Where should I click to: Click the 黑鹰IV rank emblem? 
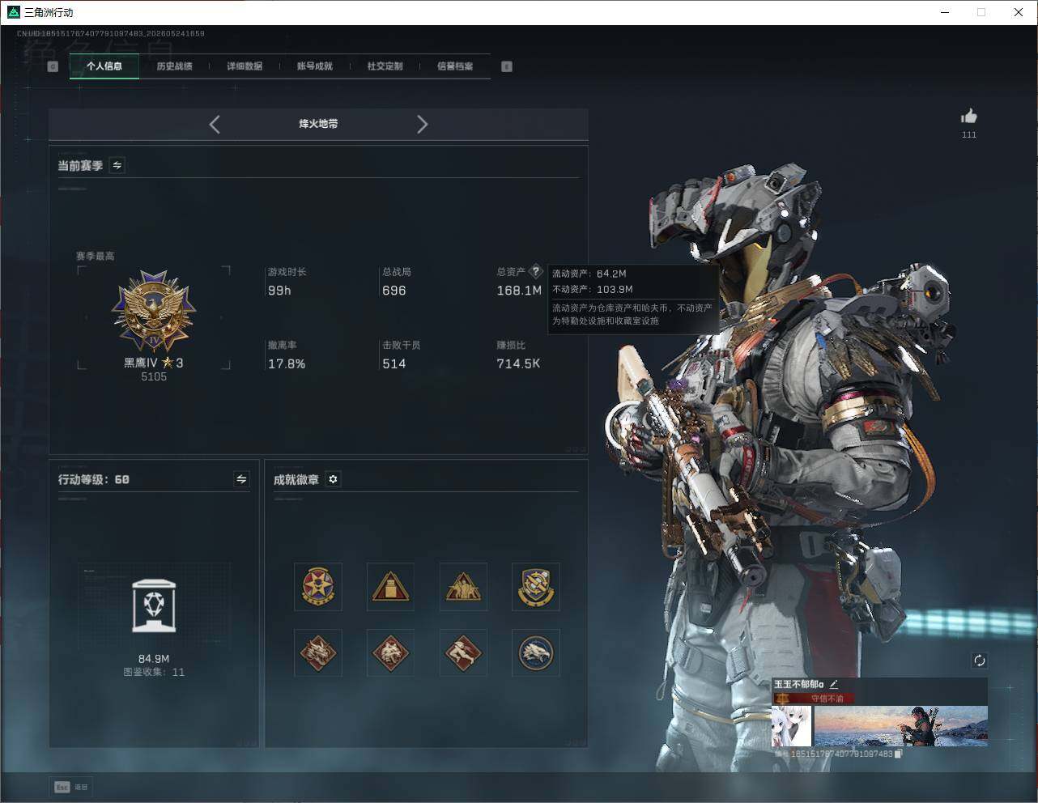click(154, 312)
